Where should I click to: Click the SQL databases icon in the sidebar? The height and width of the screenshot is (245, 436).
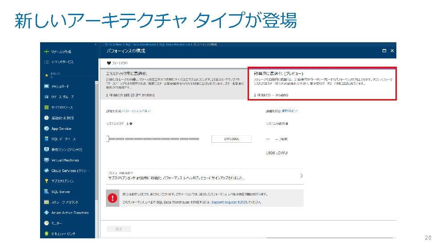coord(46,139)
